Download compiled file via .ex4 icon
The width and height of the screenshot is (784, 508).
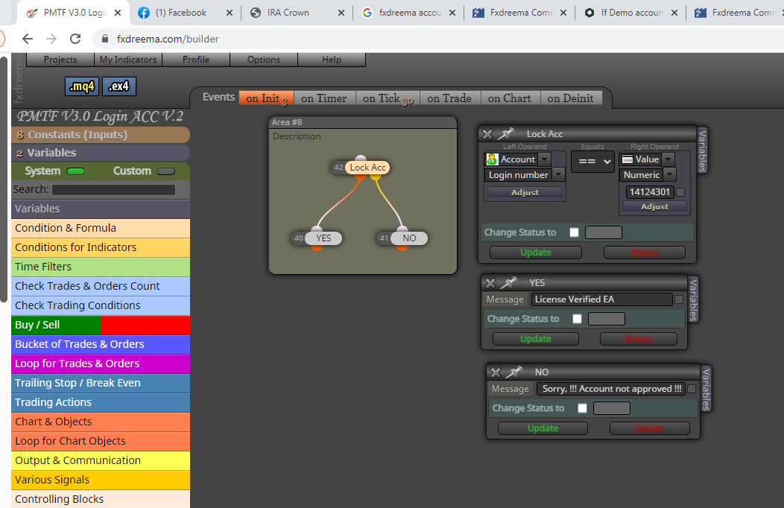pyautogui.click(x=119, y=86)
